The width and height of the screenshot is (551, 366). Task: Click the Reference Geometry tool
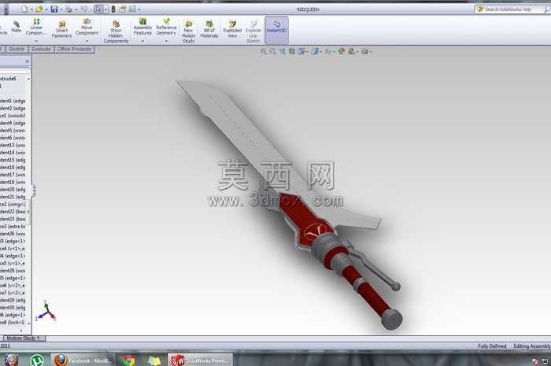pos(166,27)
